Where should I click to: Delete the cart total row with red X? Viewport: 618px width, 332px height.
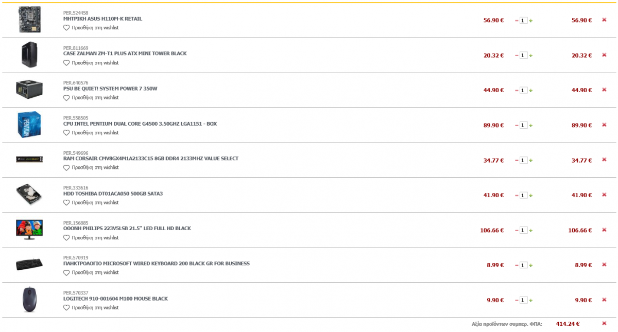(604, 324)
